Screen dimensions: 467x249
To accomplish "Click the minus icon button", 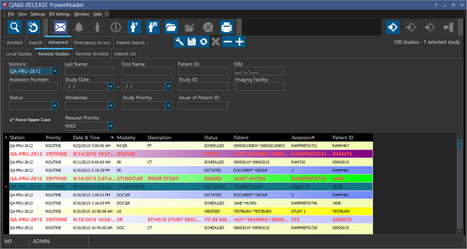I will click(x=228, y=42).
